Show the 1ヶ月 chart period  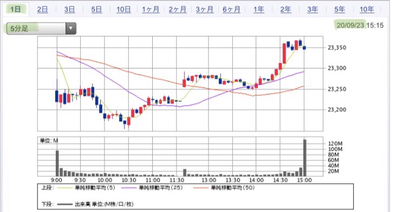point(151,10)
